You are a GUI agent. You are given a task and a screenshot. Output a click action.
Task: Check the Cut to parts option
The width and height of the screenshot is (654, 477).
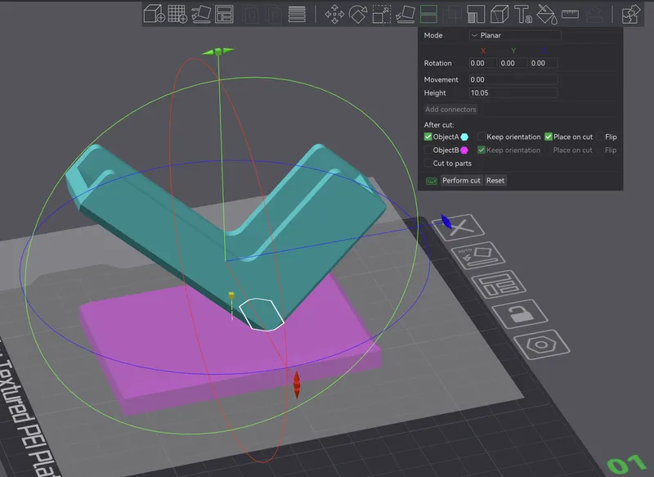(x=428, y=164)
